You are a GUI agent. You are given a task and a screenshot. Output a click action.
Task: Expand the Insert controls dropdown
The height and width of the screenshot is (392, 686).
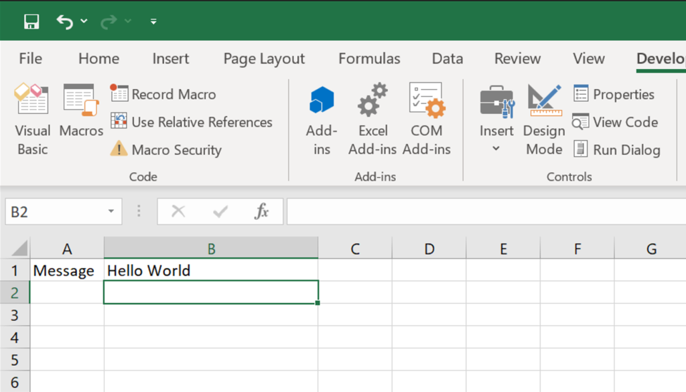496,148
